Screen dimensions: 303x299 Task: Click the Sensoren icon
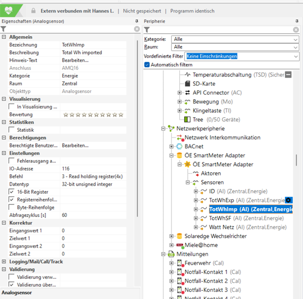[195, 182]
